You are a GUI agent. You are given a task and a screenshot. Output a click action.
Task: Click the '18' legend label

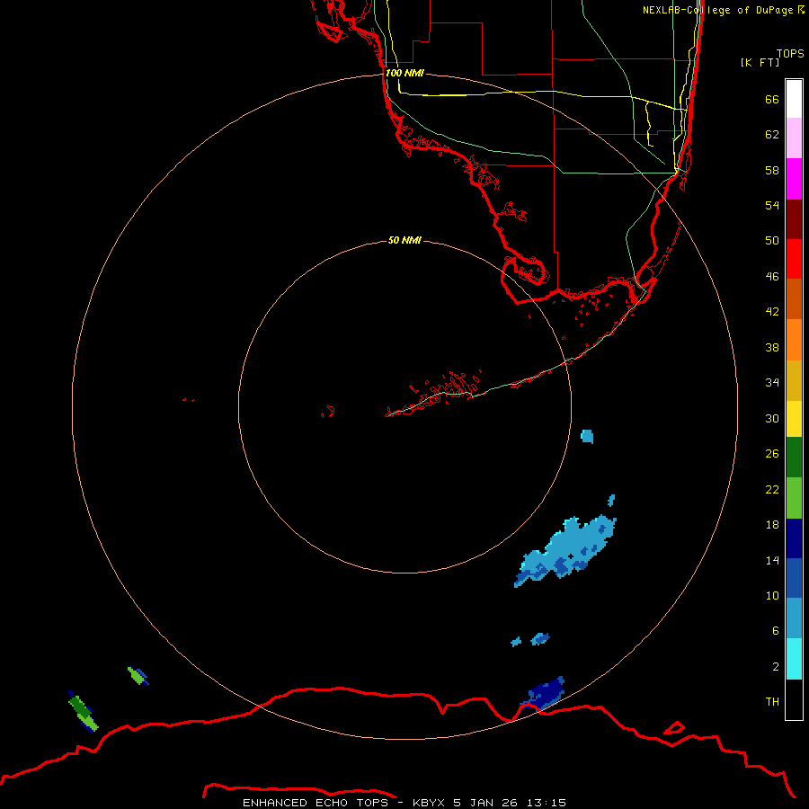point(772,525)
